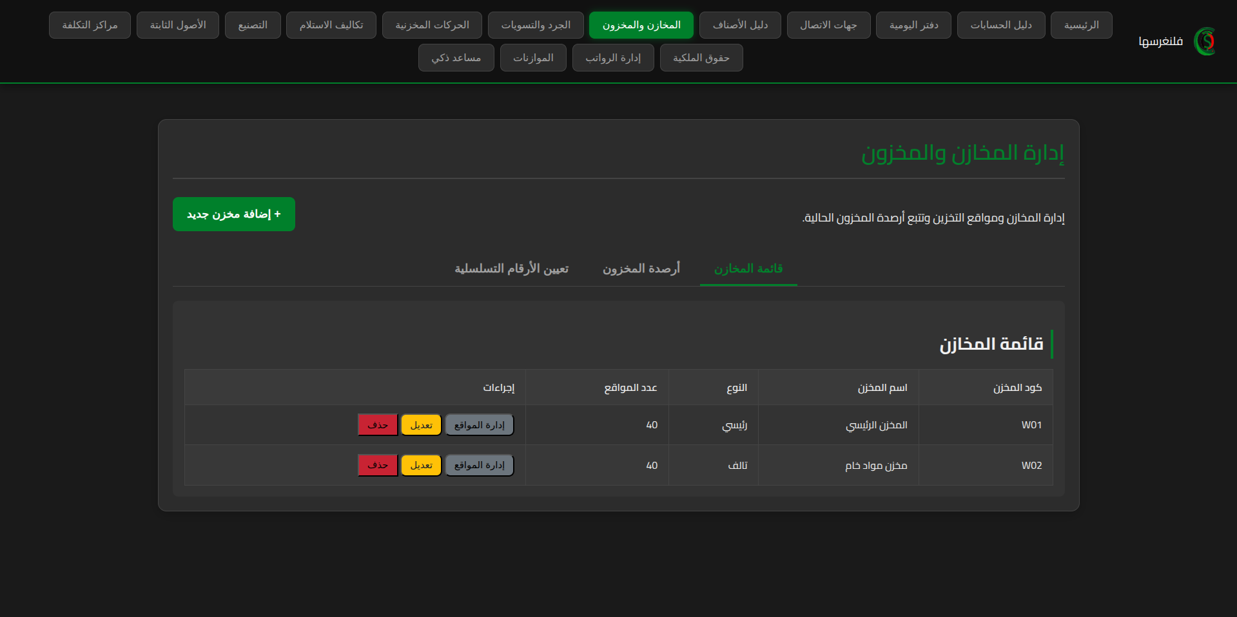Click the فلنغرسها brand name link

(x=1160, y=42)
